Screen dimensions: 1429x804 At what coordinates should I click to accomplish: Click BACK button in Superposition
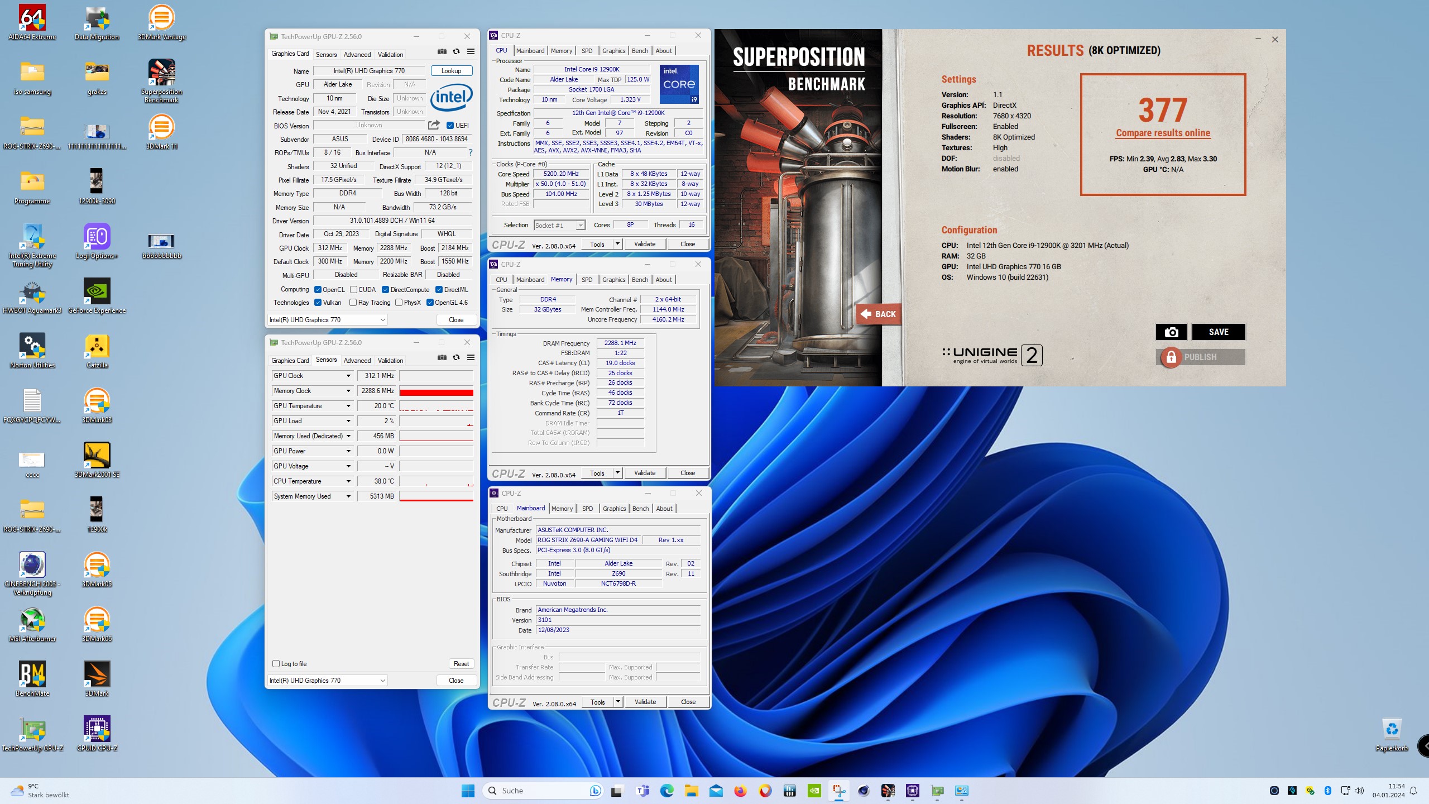coord(879,314)
